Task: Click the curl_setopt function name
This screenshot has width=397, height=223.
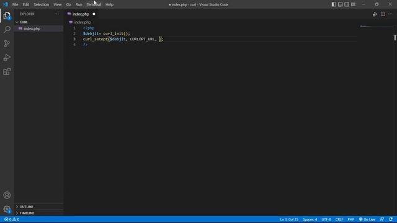Action: tap(96, 39)
